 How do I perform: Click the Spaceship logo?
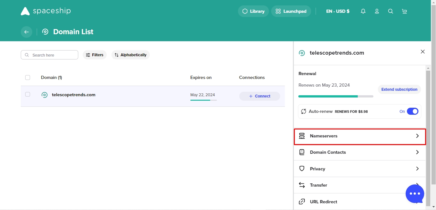46,11
